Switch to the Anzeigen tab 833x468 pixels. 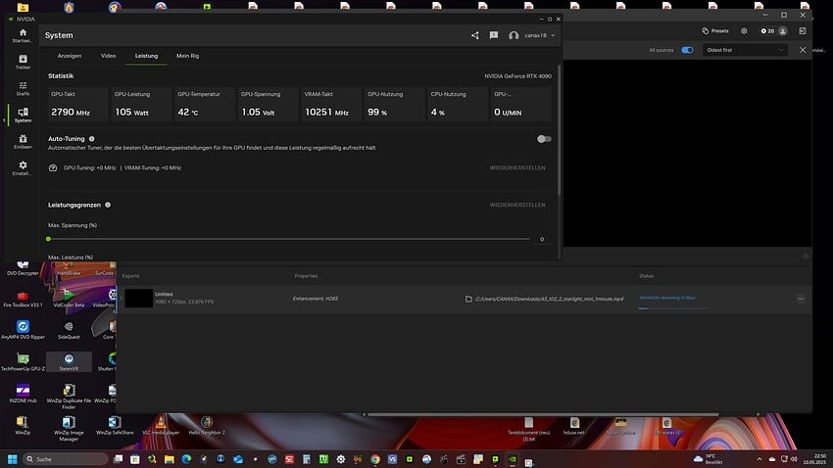pyautogui.click(x=70, y=56)
